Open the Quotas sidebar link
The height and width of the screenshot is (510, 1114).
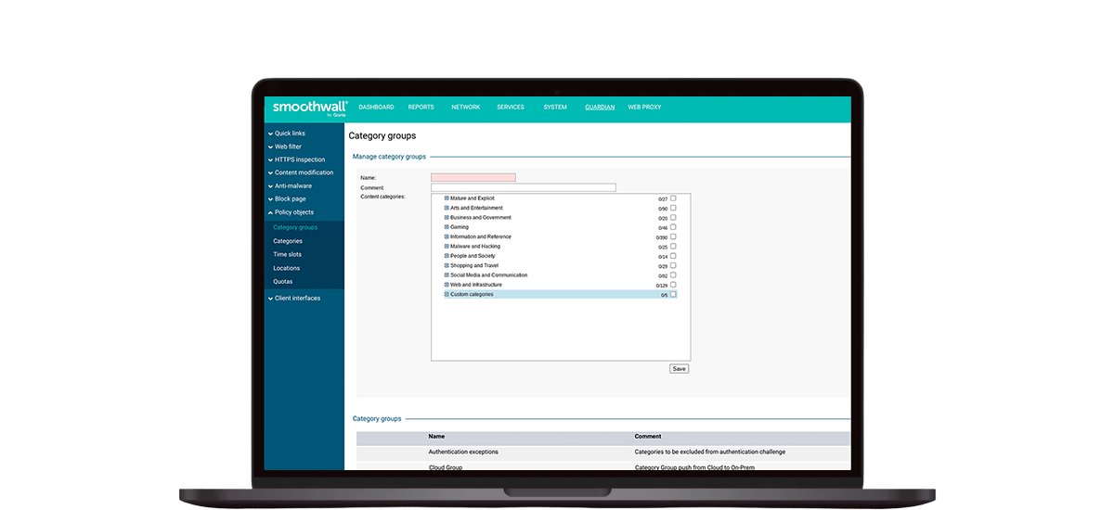click(283, 281)
